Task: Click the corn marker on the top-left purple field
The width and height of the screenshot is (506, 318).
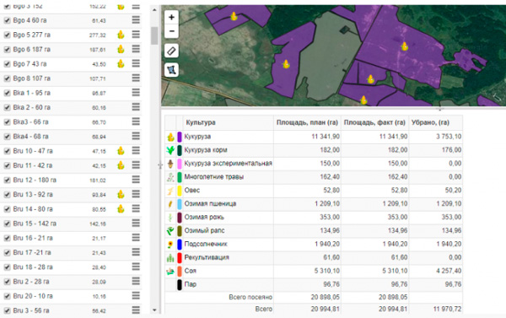Action: 234,16
